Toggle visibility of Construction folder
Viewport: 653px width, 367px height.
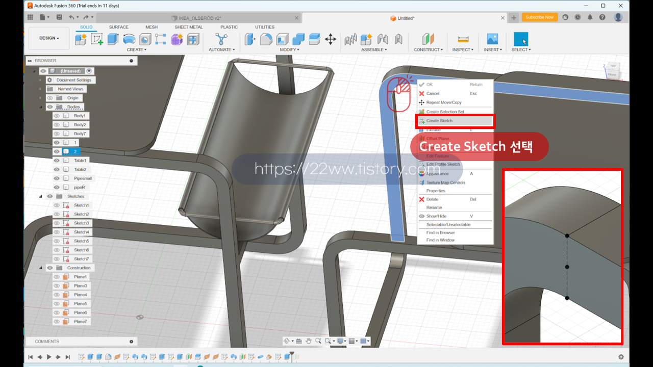[x=50, y=268]
